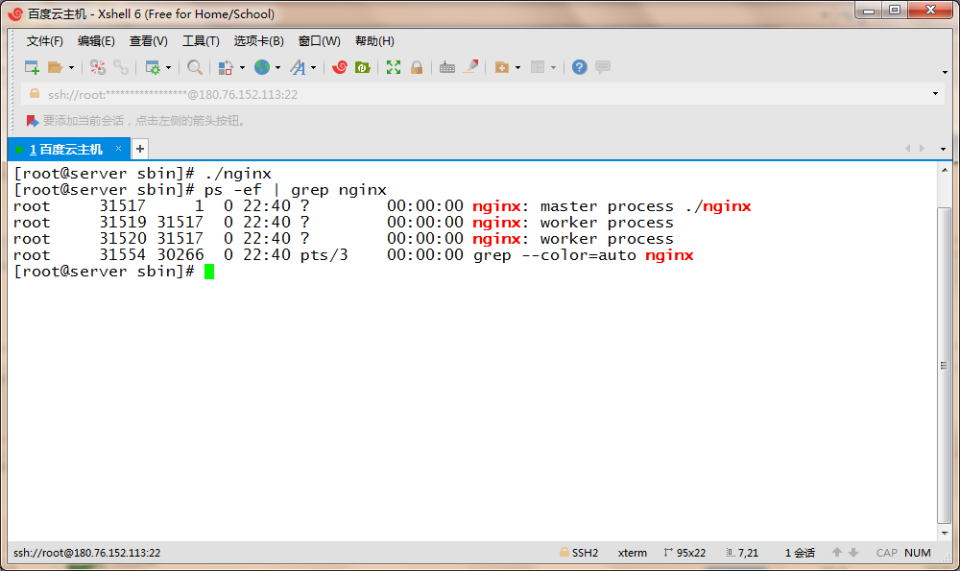Click the Reconnect chain icon
The width and height of the screenshot is (960, 571).
pos(121,67)
